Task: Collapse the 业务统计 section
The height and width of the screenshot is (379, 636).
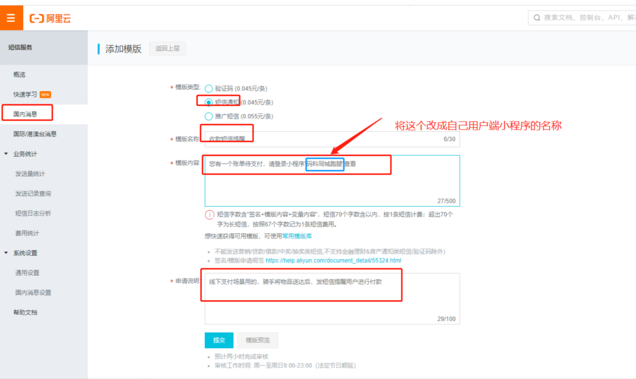Action: point(6,154)
